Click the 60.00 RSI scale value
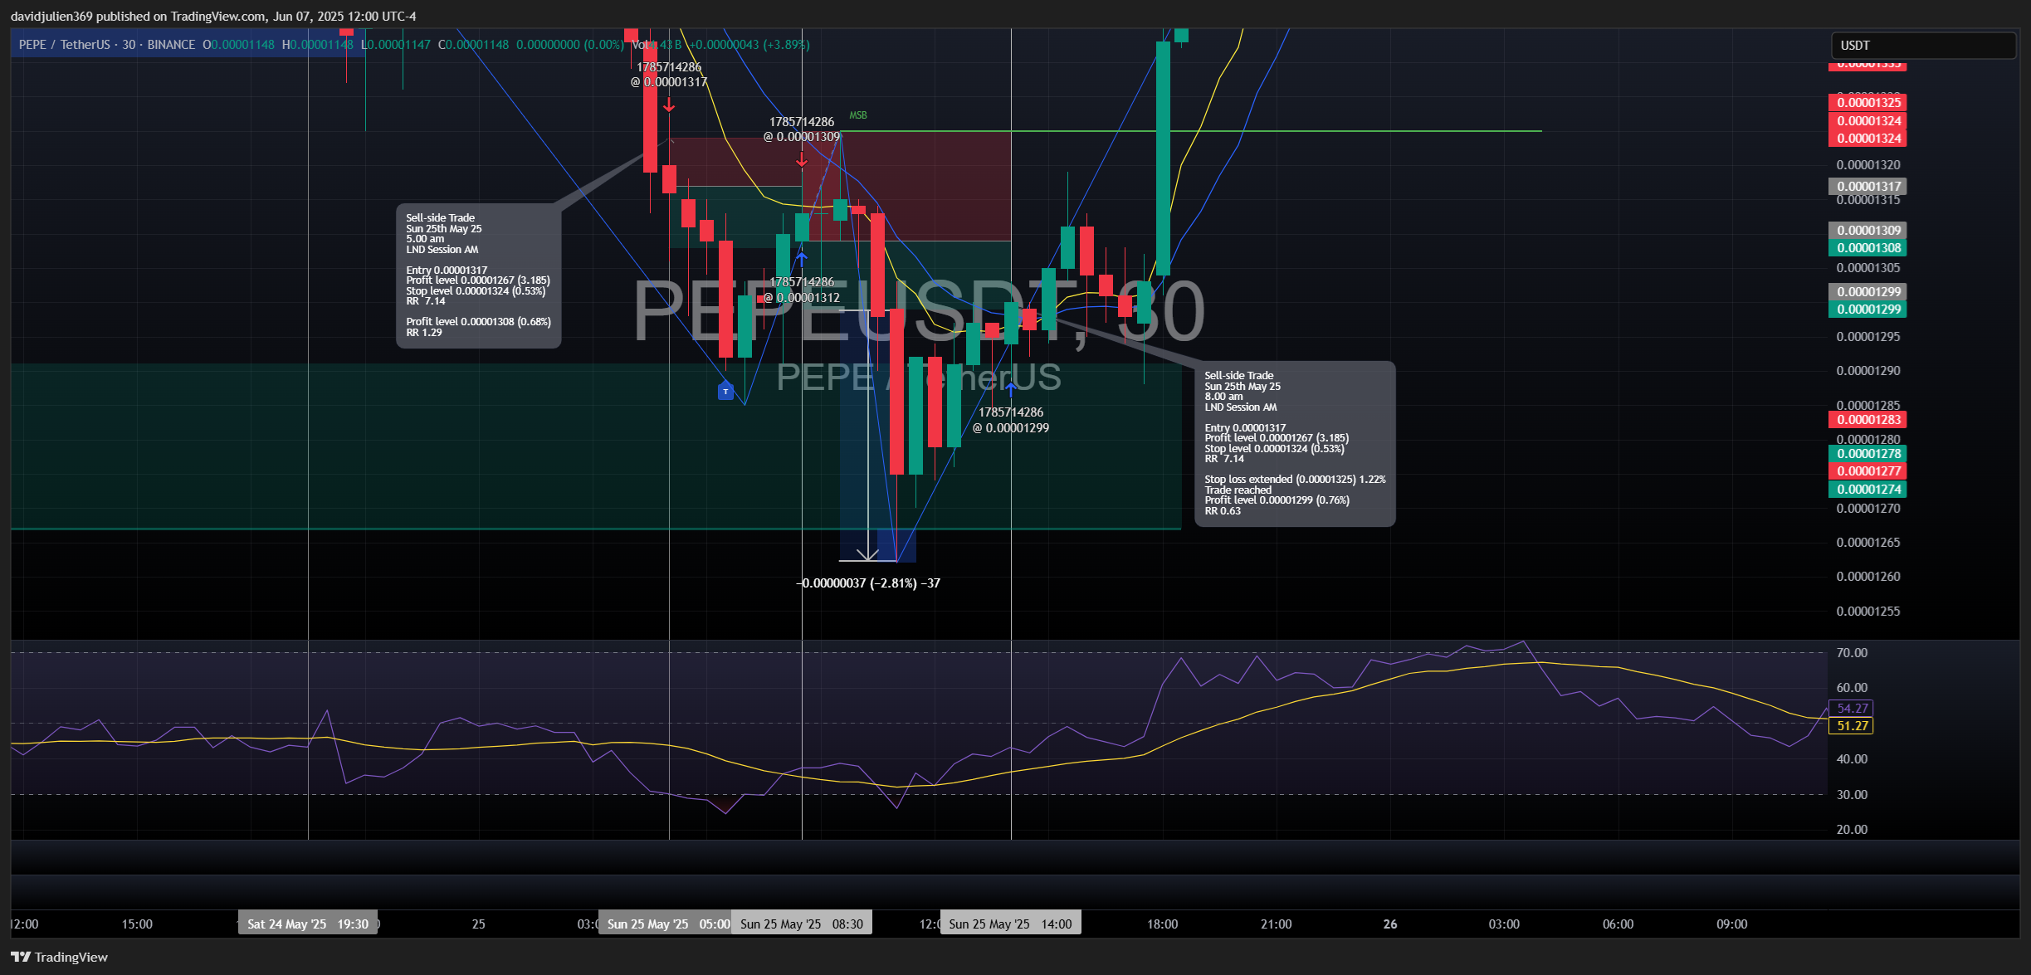 click(x=1852, y=688)
